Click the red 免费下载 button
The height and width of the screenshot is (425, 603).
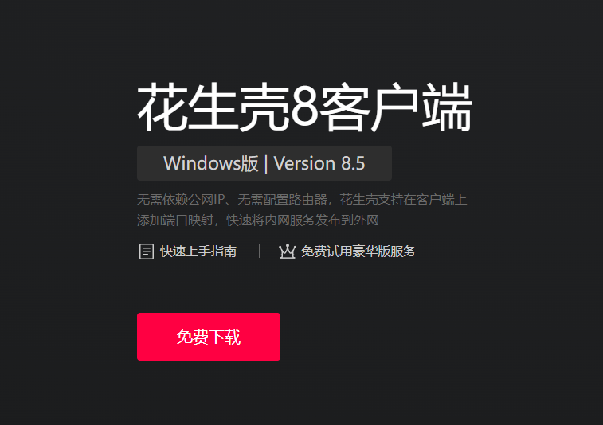[x=209, y=337]
